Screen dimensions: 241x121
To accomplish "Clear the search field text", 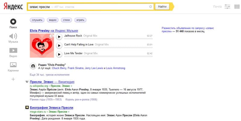I will pos(151,6).
